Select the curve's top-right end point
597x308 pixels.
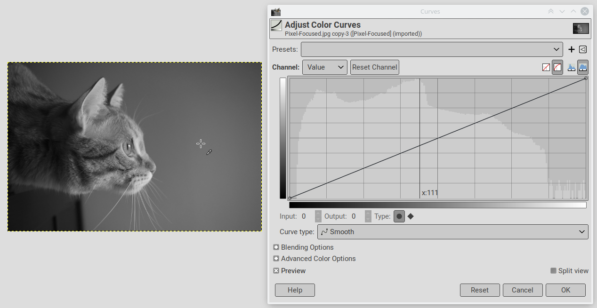(x=586, y=78)
